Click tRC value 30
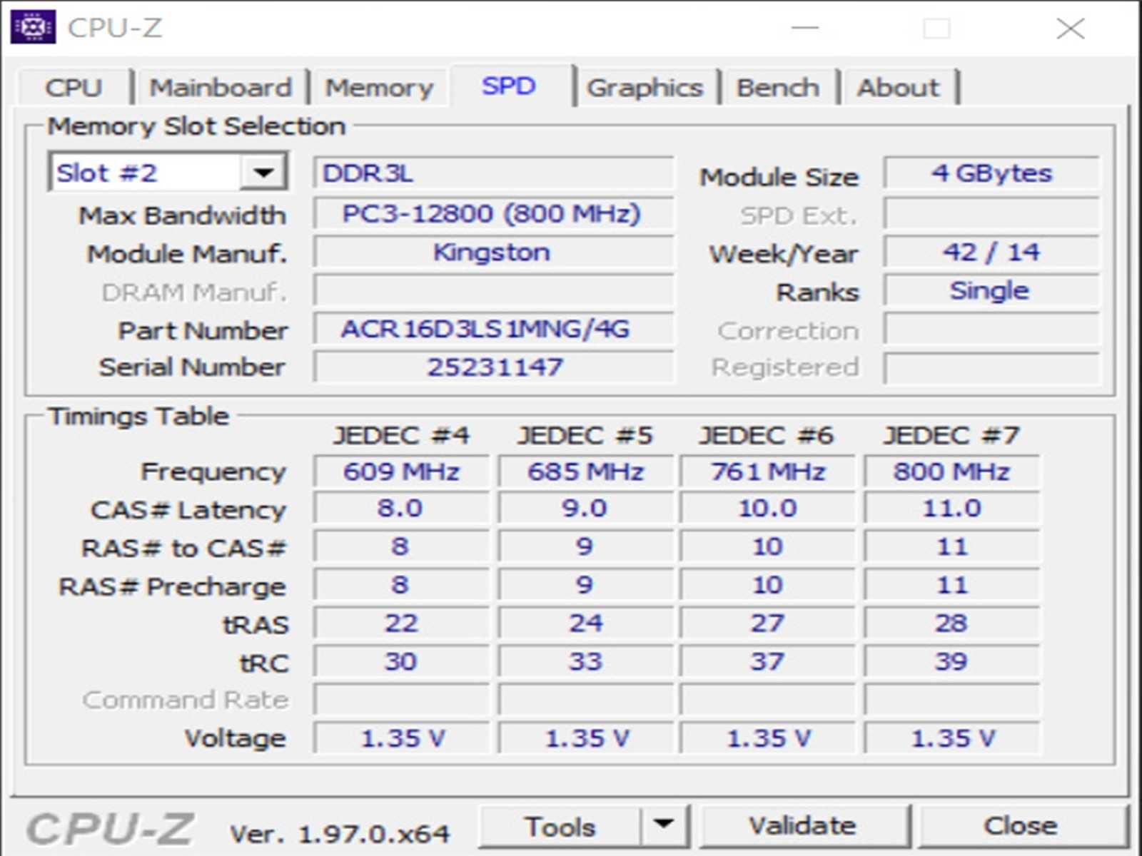This screenshot has width=1142, height=856. pyautogui.click(x=401, y=662)
